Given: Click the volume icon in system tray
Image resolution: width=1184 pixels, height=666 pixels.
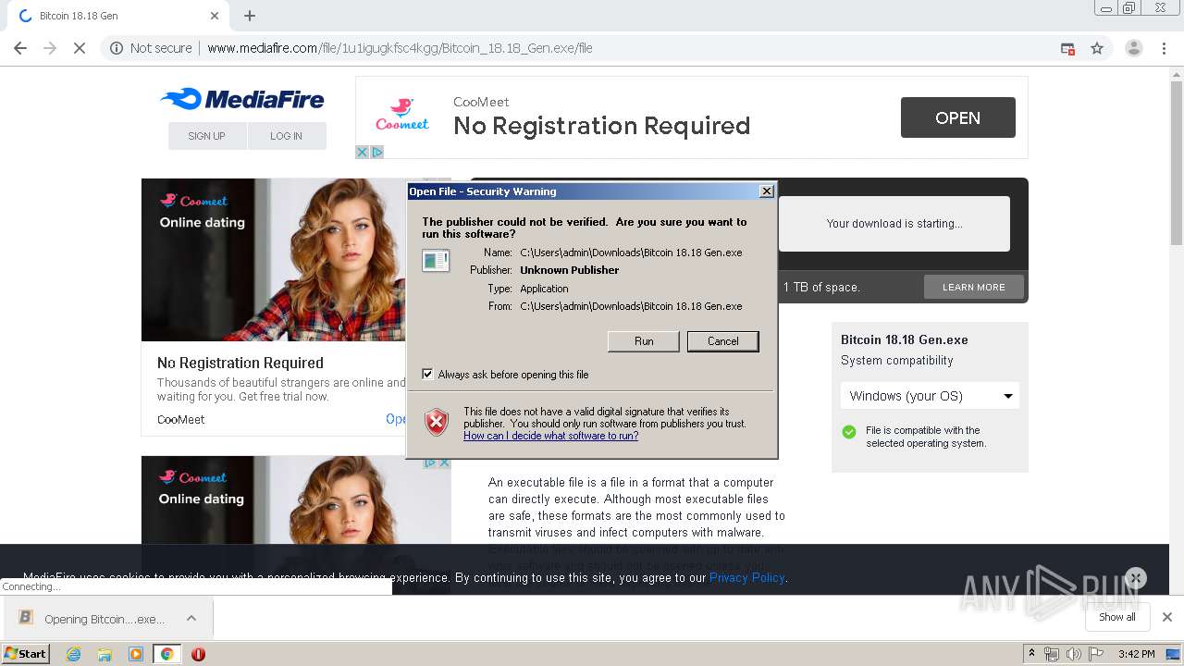Looking at the screenshot, I should tap(1073, 654).
